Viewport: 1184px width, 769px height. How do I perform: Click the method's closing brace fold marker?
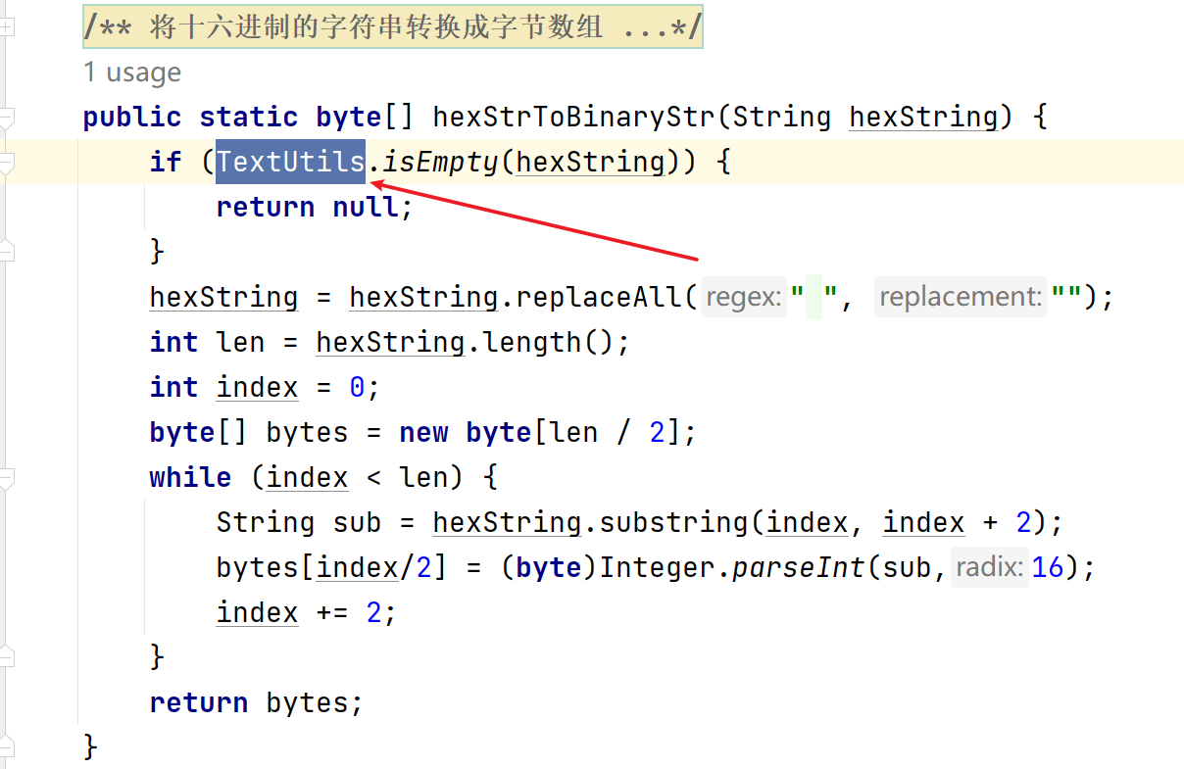click(x=7, y=746)
